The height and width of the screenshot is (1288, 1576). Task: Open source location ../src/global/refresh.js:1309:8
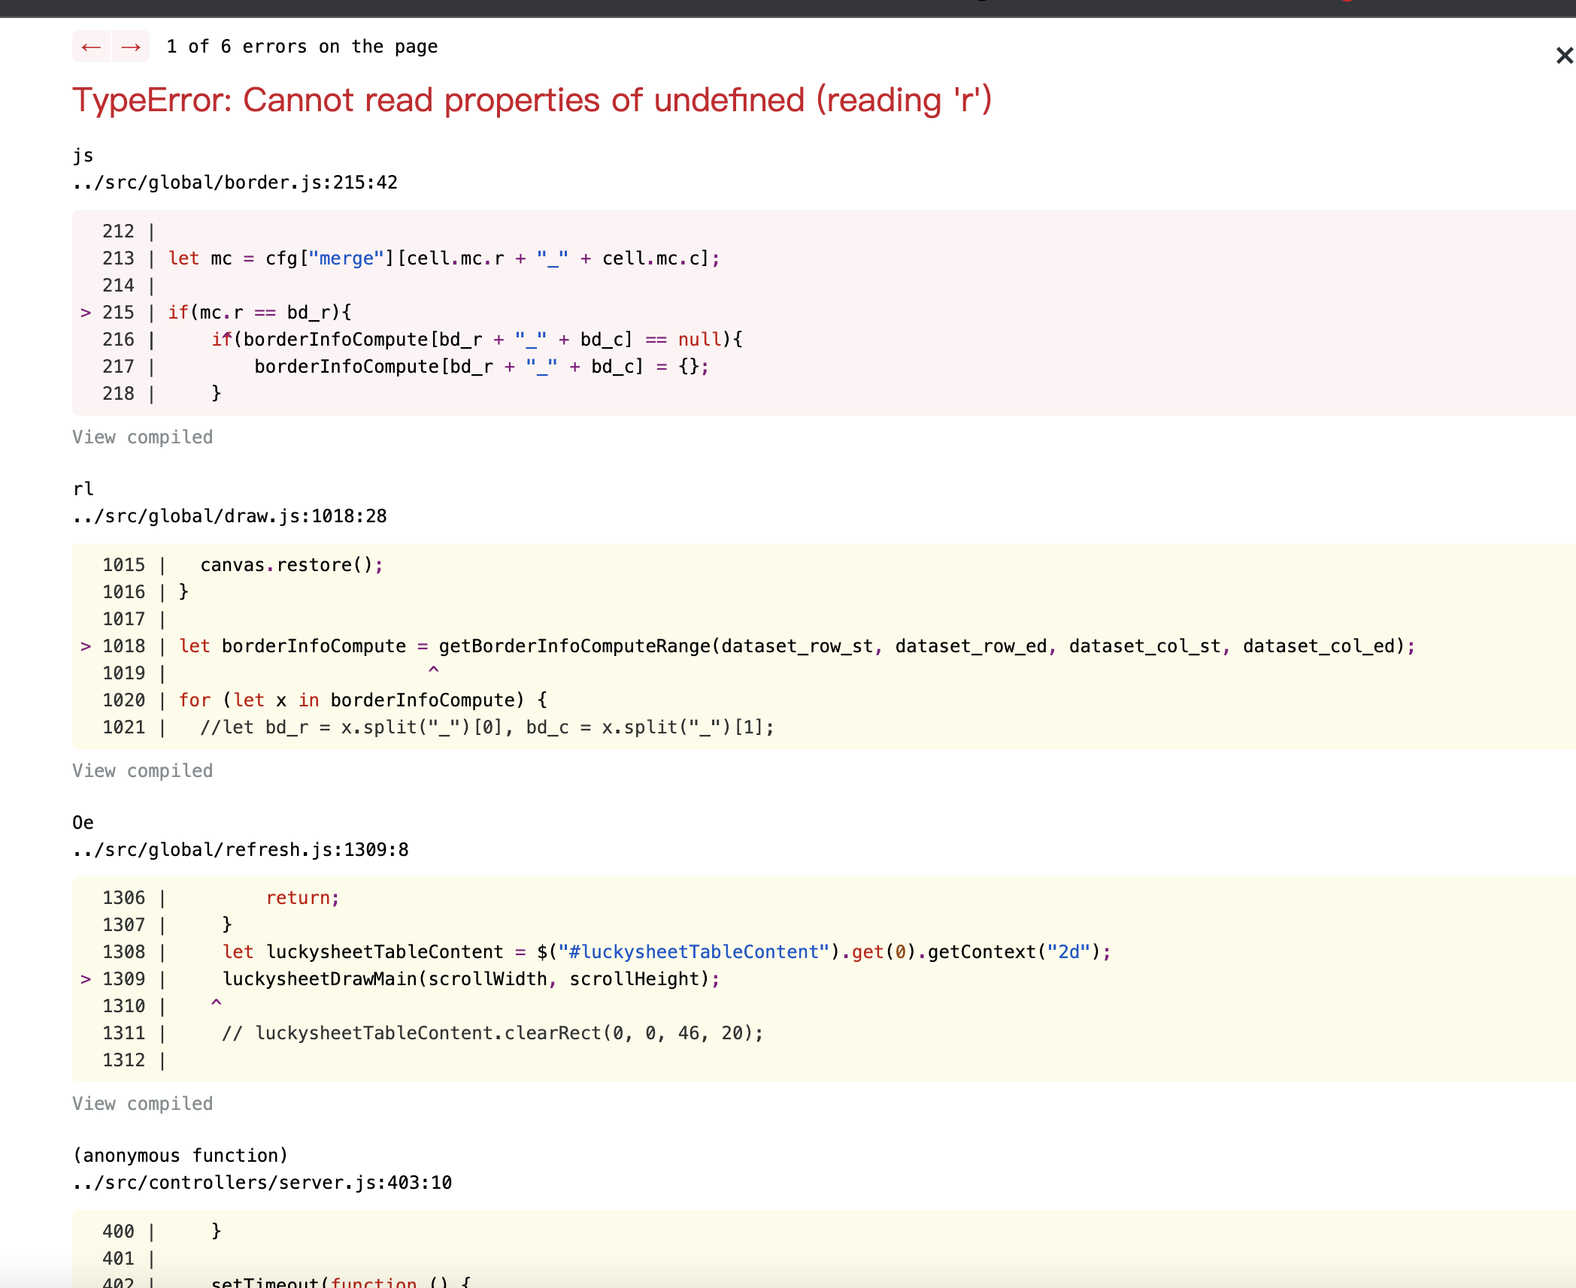(240, 849)
